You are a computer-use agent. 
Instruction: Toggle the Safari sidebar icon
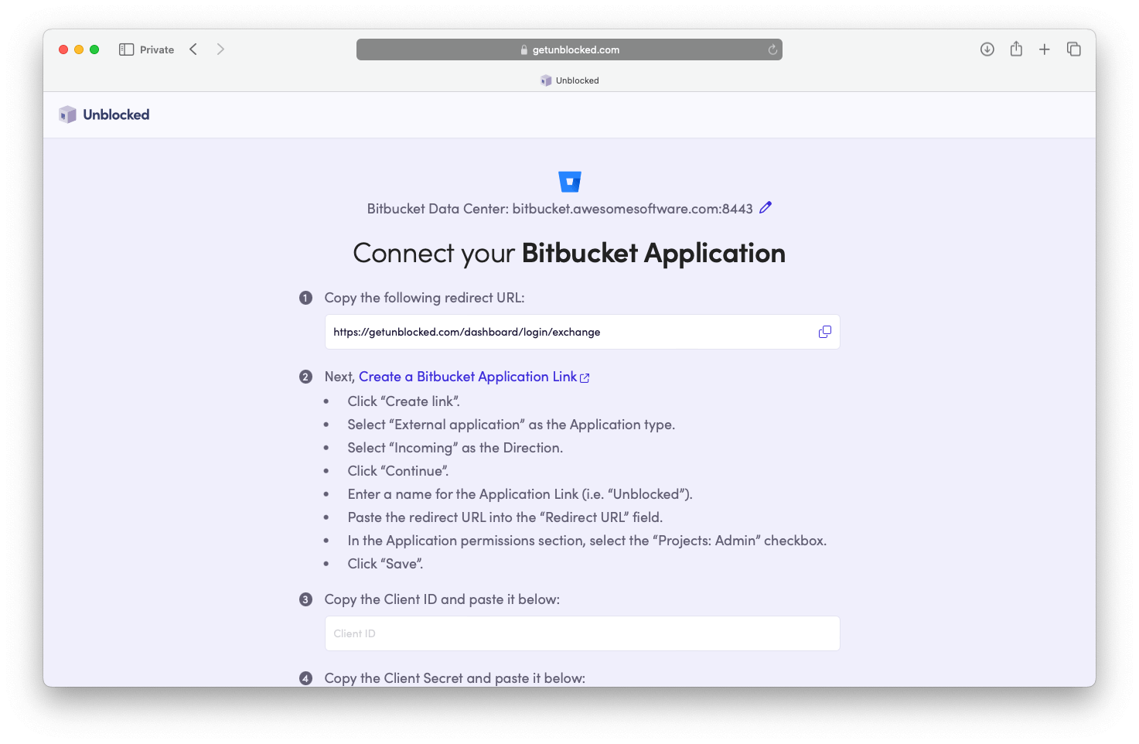point(126,49)
